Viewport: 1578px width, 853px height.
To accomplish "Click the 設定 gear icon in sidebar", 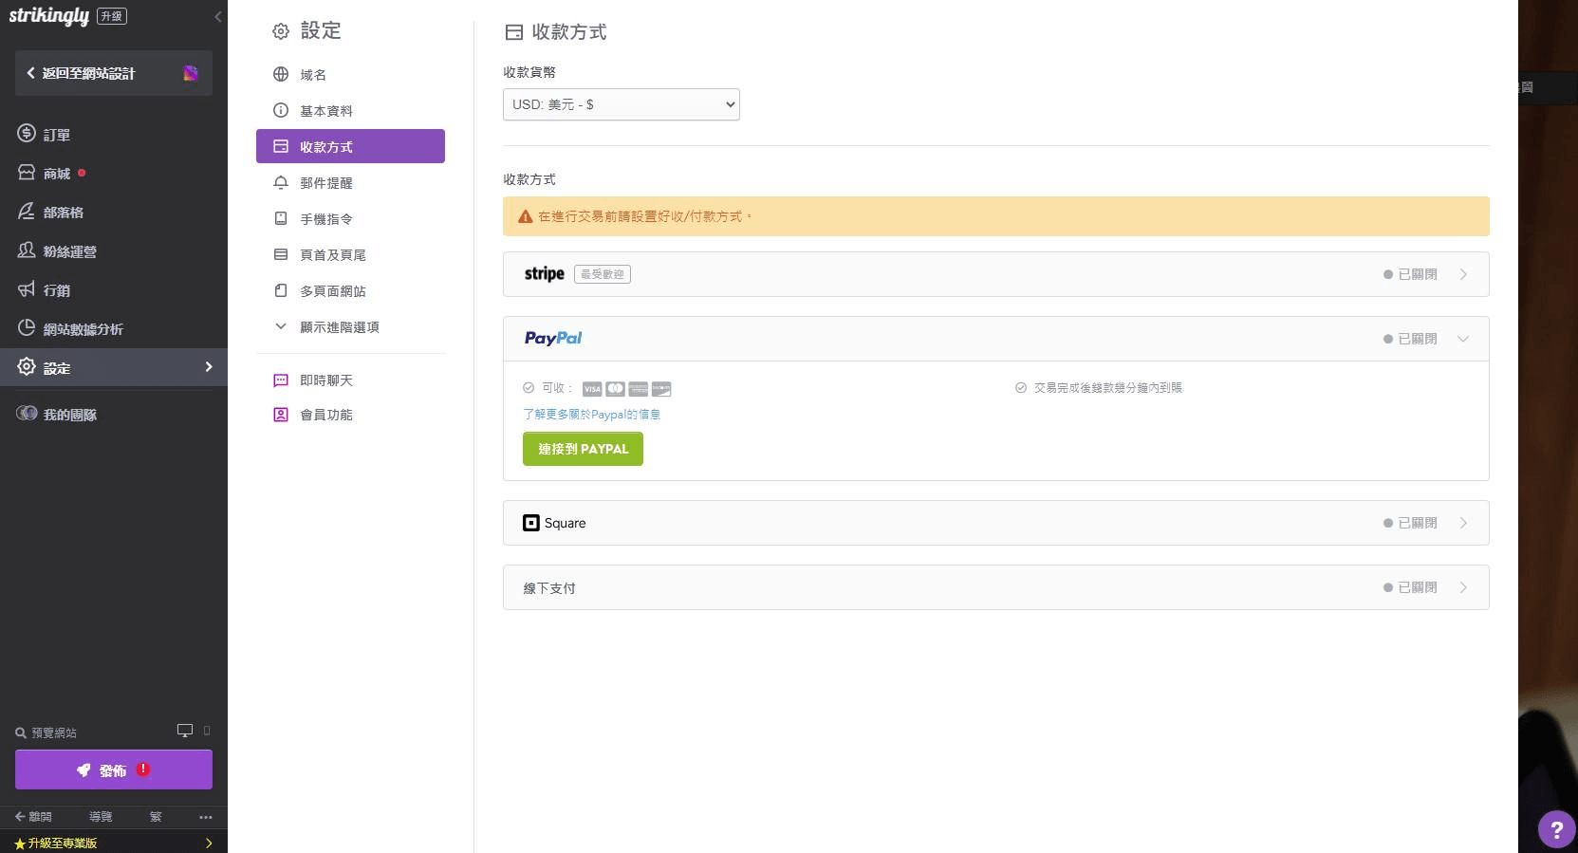I will tap(27, 367).
